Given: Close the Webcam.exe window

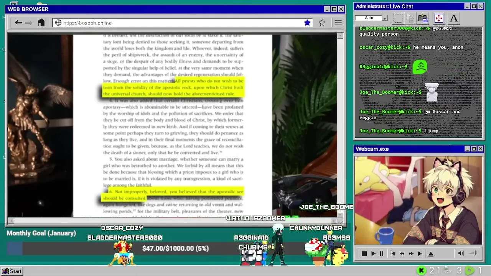Looking at the screenshot, I should pyautogui.click(x=480, y=149).
